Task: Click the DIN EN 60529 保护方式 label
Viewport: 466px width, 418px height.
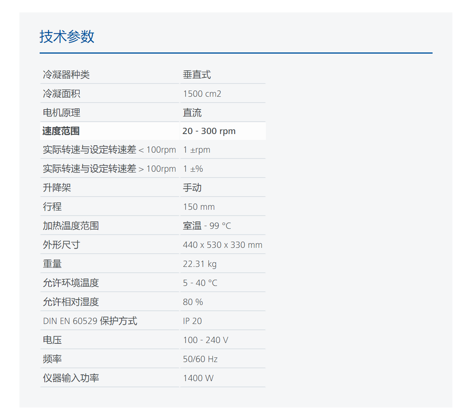Action: tap(90, 321)
